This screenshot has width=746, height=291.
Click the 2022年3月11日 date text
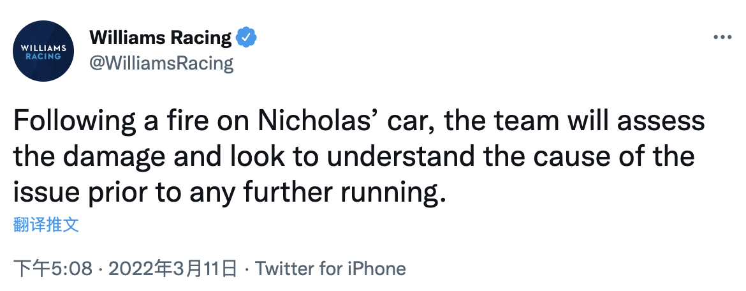[x=173, y=268]
